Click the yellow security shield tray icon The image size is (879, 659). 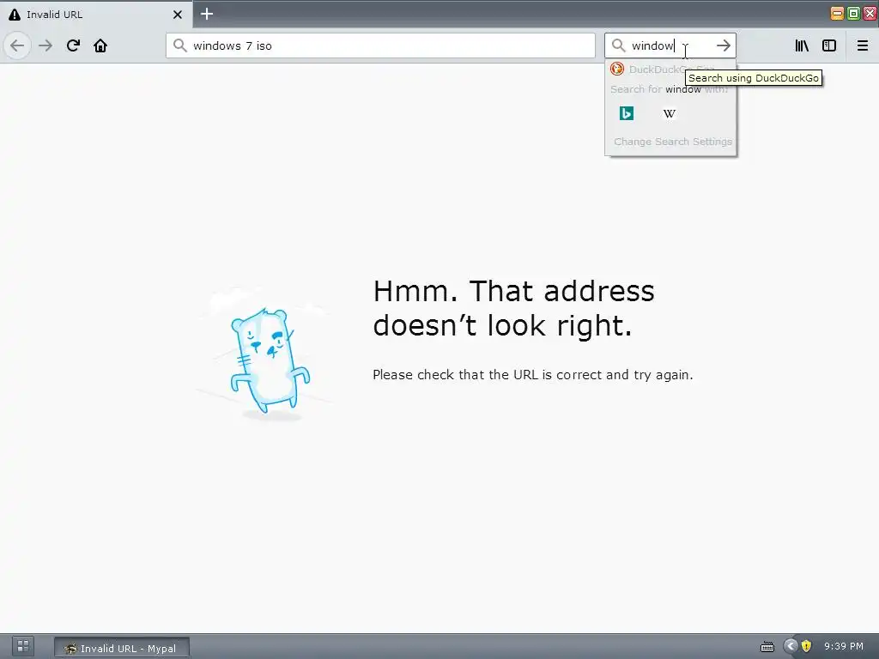tap(806, 646)
